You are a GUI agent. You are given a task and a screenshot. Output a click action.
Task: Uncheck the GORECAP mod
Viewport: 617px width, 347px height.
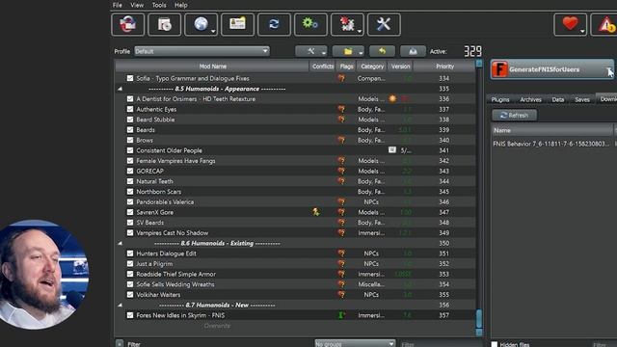coord(130,171)
